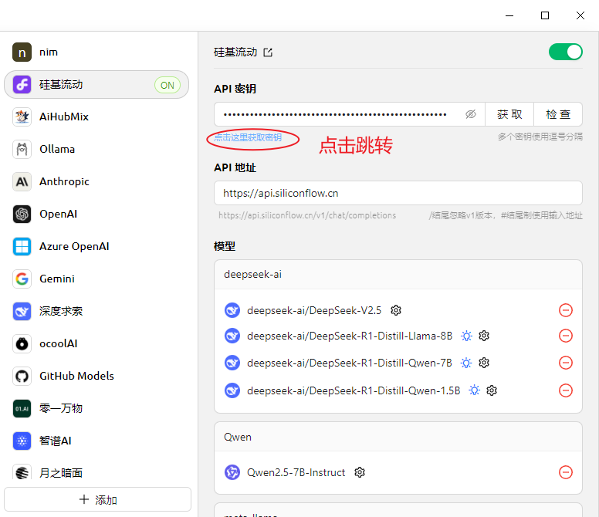Viewport: 599px width, 517px height.
Task: Remove the DeepSeek-R1-Distill-Qwen-1.5B model
Action: tap(565, 390)
